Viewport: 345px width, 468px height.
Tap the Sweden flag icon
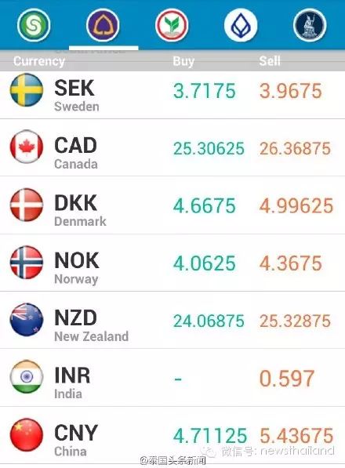[x=27, y=90]
